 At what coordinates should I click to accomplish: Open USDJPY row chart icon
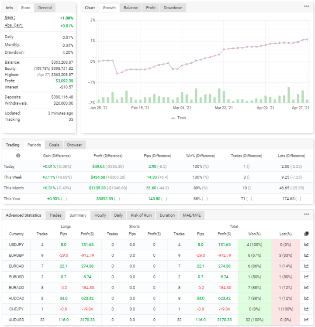point(306,245)
